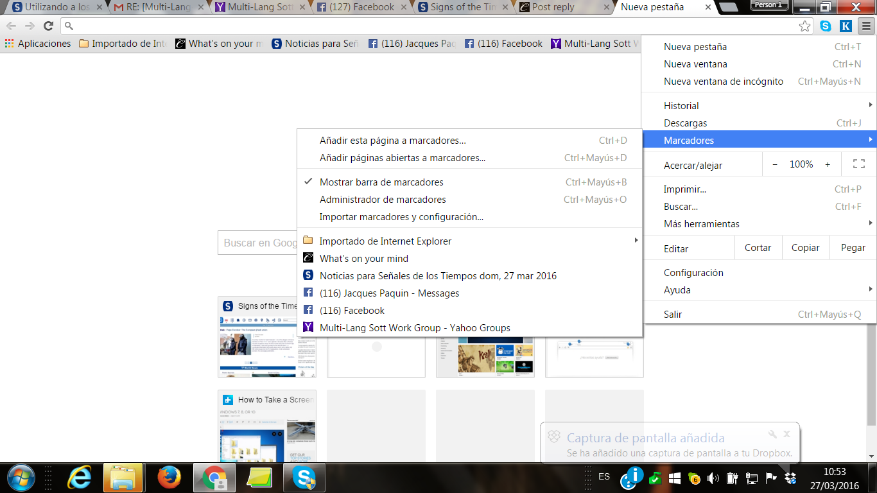Expand the Importado de Internet Explorer folder
Image resolution: width=877 pixels, height=493 pixels.
coord(385,241)
